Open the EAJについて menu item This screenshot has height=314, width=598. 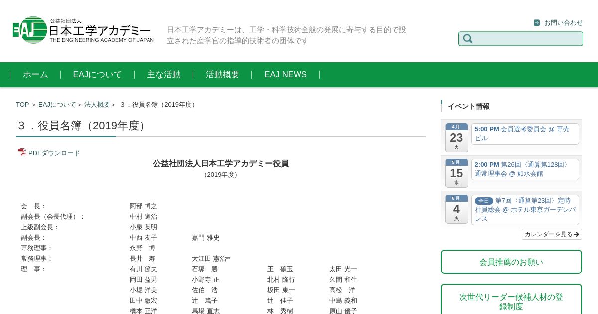(x=97, y=75)
